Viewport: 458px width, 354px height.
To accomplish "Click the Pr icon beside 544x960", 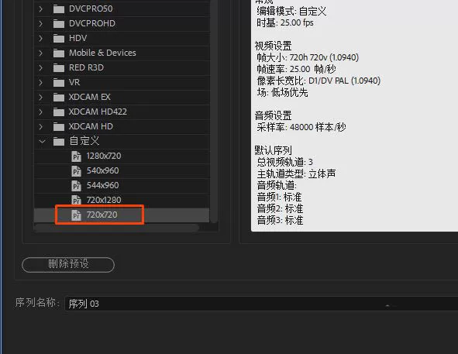I will tap(76, 186).
